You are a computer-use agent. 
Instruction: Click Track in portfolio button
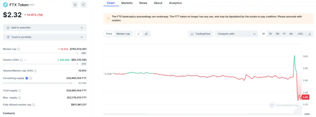[45, 37]
